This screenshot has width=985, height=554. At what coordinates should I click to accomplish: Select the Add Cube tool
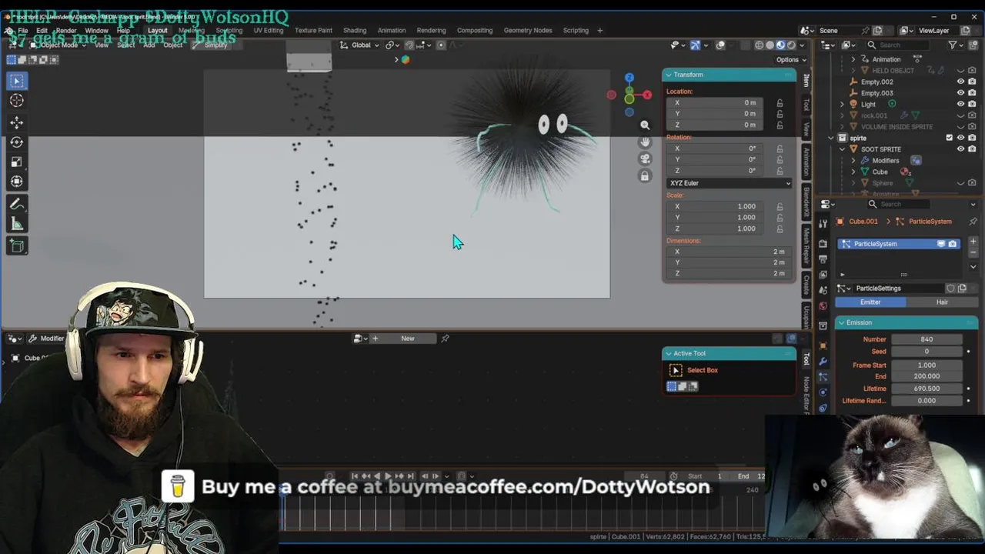[x=17, y=246]
